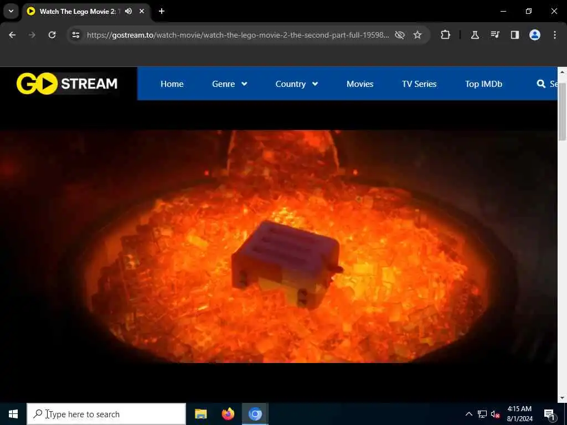Click the address bar URL
The width and height of the screenshot is (567, 425).
tap(238, 35)
